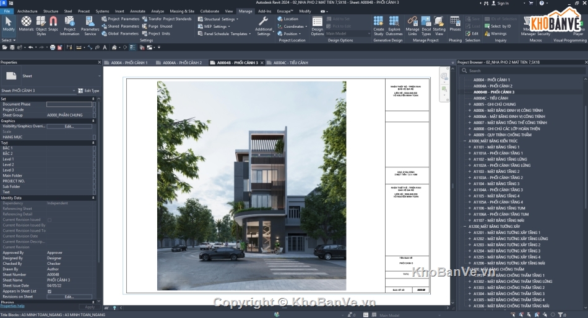Image resolution: width=588 pixels, height=318 pixels.
Task: Open Additional Settings wrench
Action: (x=263, y=26)
